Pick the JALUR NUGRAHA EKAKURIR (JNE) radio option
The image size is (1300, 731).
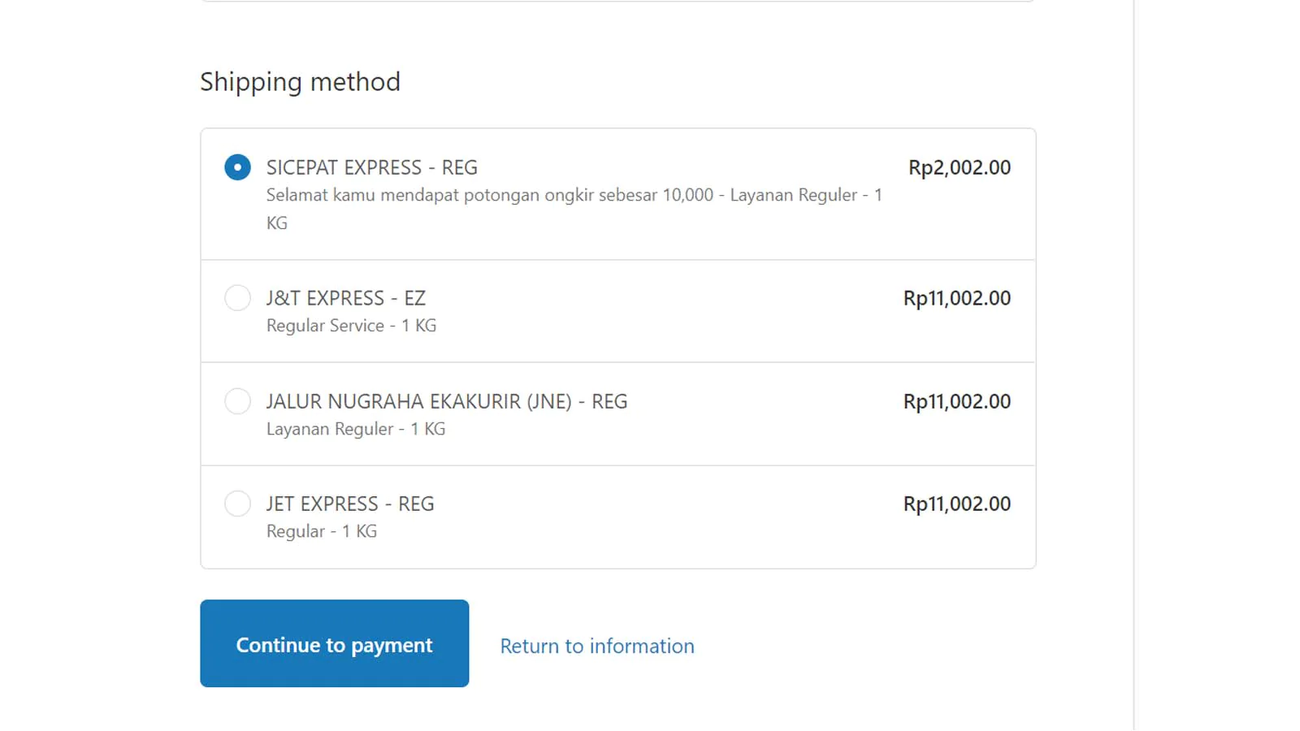click(237, 401)
